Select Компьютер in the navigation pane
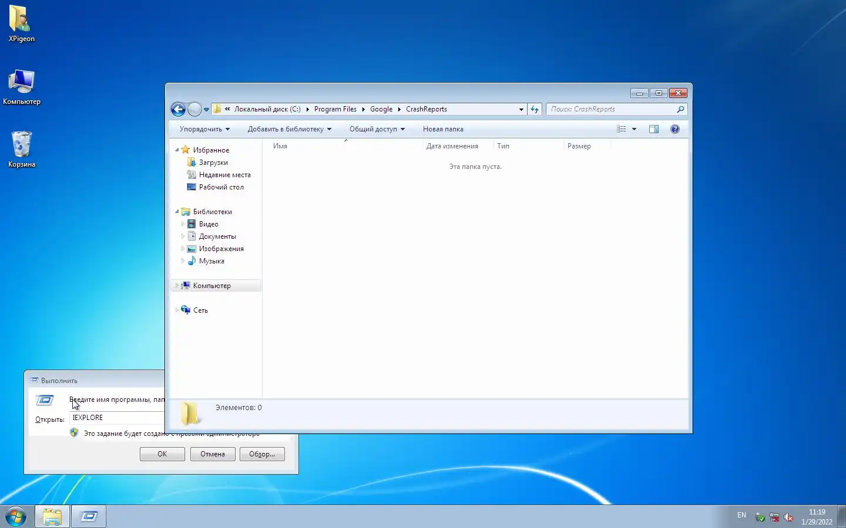The height and width of the screenshot is (528, 846). pyautogui.click(x=211, y=286)
